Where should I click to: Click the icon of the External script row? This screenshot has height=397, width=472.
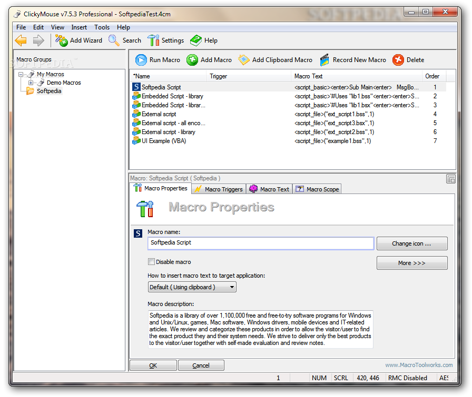click(x=136, y=114)
